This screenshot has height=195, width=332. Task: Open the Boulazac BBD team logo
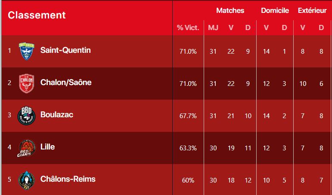(x=26, y=116)
